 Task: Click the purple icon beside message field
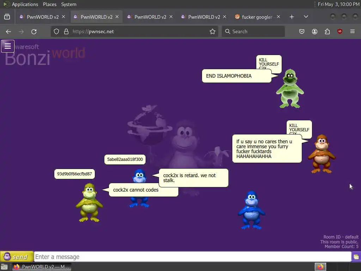[356, 257]
